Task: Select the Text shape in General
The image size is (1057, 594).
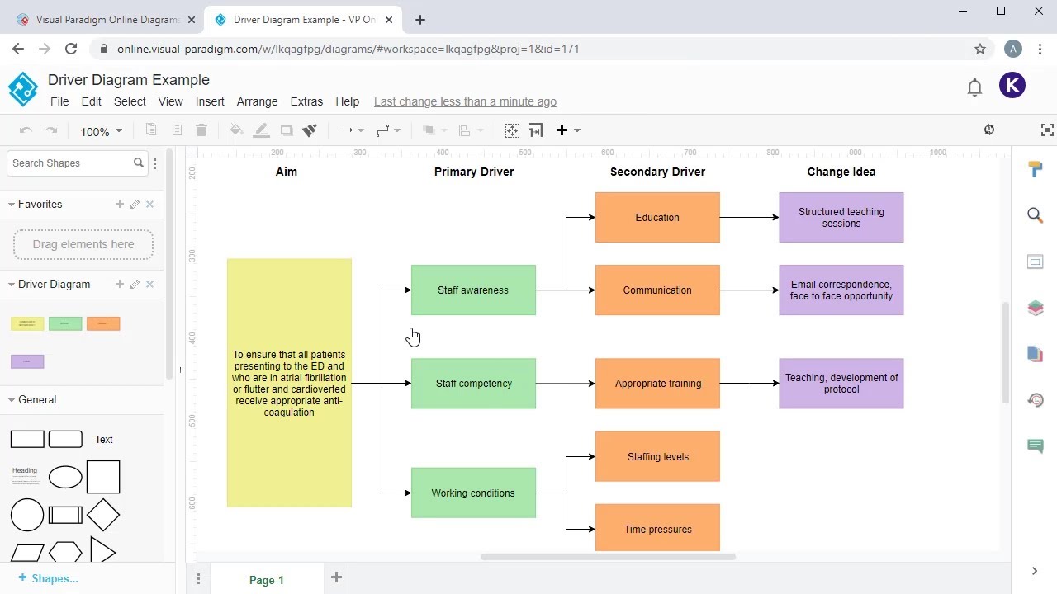Action: [x=104, y=440]
